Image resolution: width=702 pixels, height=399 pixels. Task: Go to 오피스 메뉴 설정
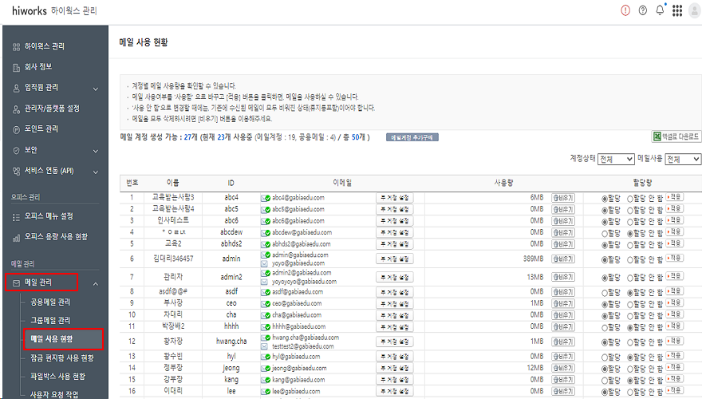click(x=49, y=216)
